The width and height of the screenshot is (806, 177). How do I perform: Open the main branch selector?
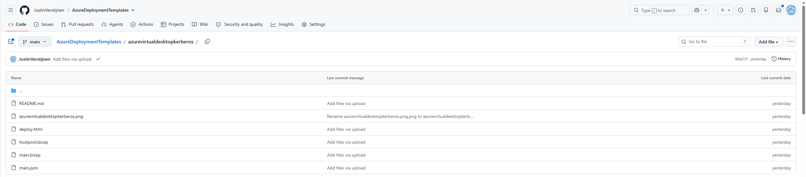(x=35, y=41)
